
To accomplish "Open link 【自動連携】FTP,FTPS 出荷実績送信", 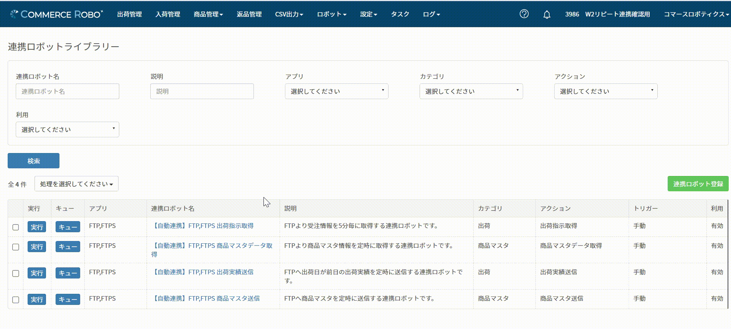I will [203, 272].
